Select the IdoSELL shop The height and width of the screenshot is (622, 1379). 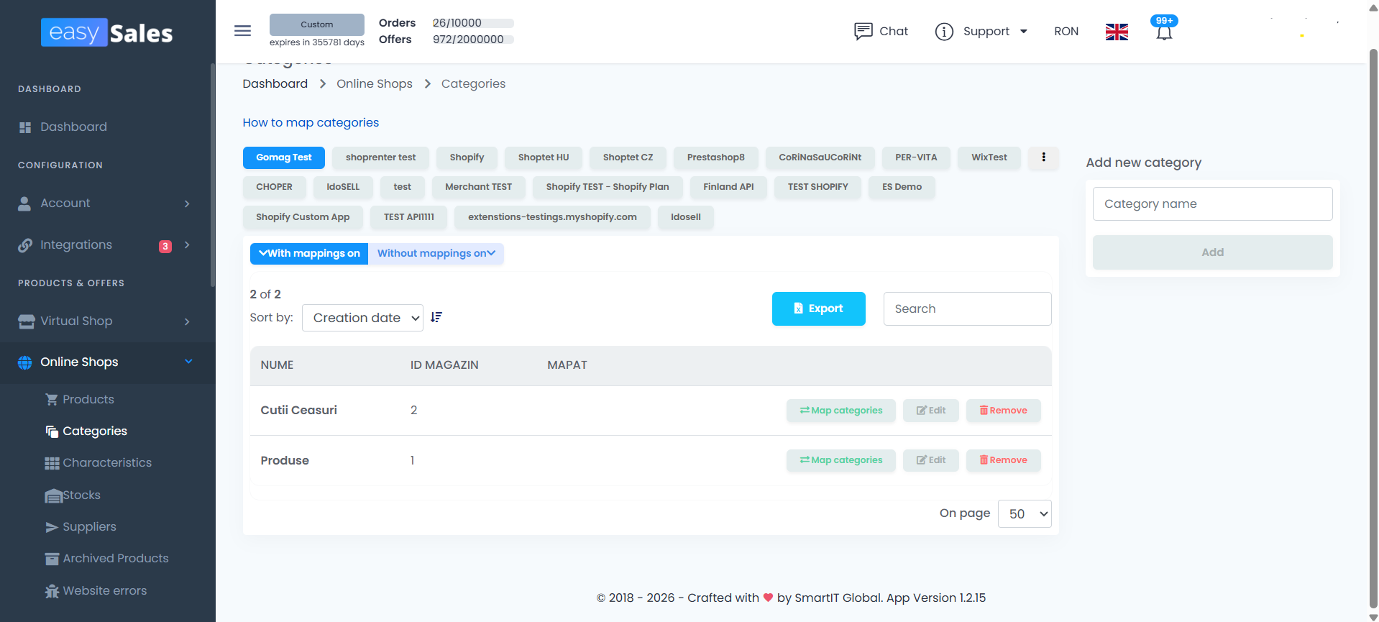point(343,187)
